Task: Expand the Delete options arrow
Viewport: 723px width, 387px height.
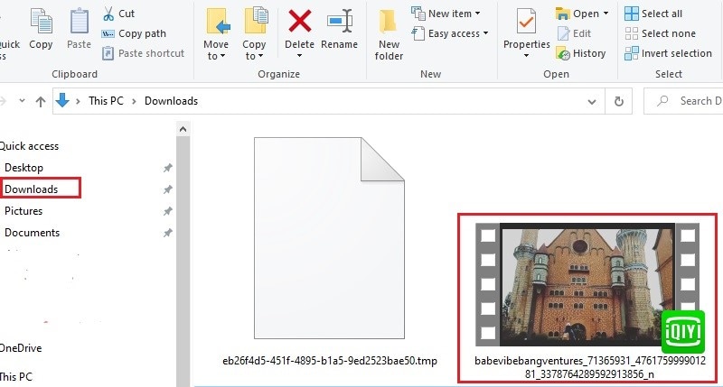Action: (300, 56)
